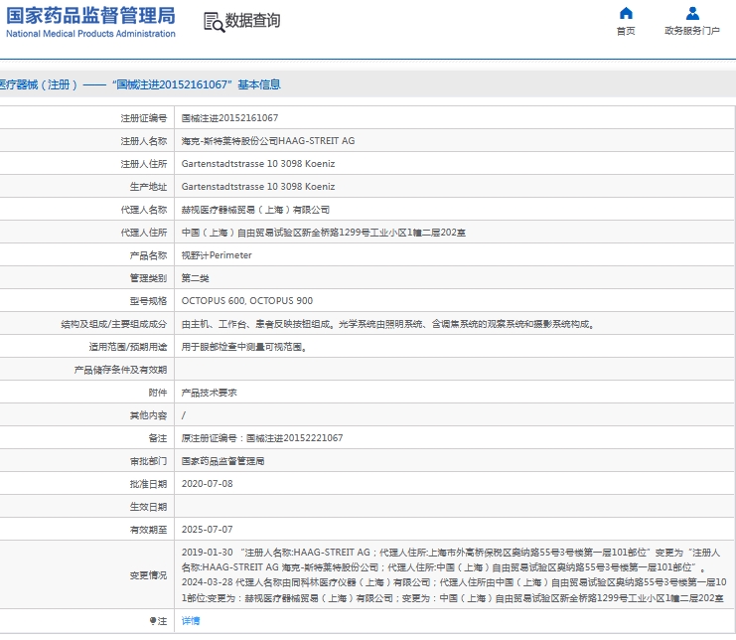
Task: Click the 附件 field label
Action: [158, 393]
